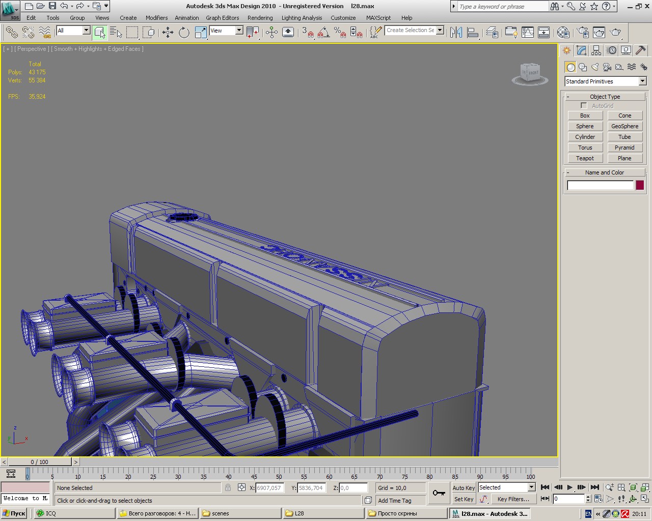This screenshot has height=521, width=652.
Task: Click the object color swatch
Action: [x=640, y=185]
